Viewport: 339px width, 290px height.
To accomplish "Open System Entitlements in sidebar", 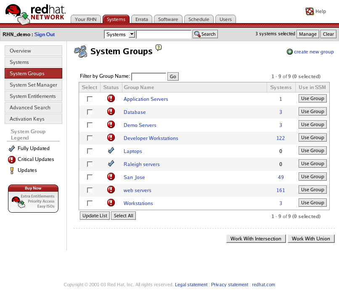I will click(33, 96).
